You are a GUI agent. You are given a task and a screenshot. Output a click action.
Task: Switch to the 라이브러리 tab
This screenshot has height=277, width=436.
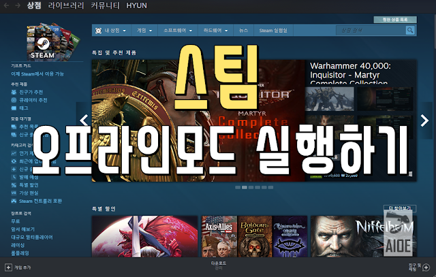66,5
